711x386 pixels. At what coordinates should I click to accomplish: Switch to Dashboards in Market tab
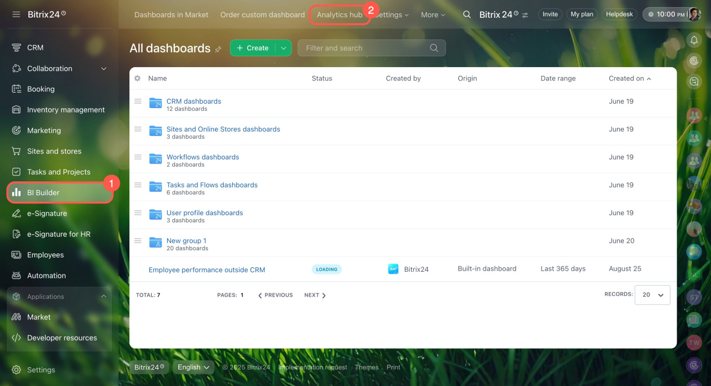171,15
